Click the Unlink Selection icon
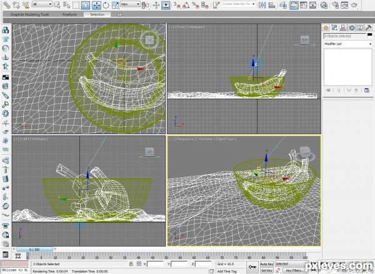This screenshot has width=375, height=274. 16,5
